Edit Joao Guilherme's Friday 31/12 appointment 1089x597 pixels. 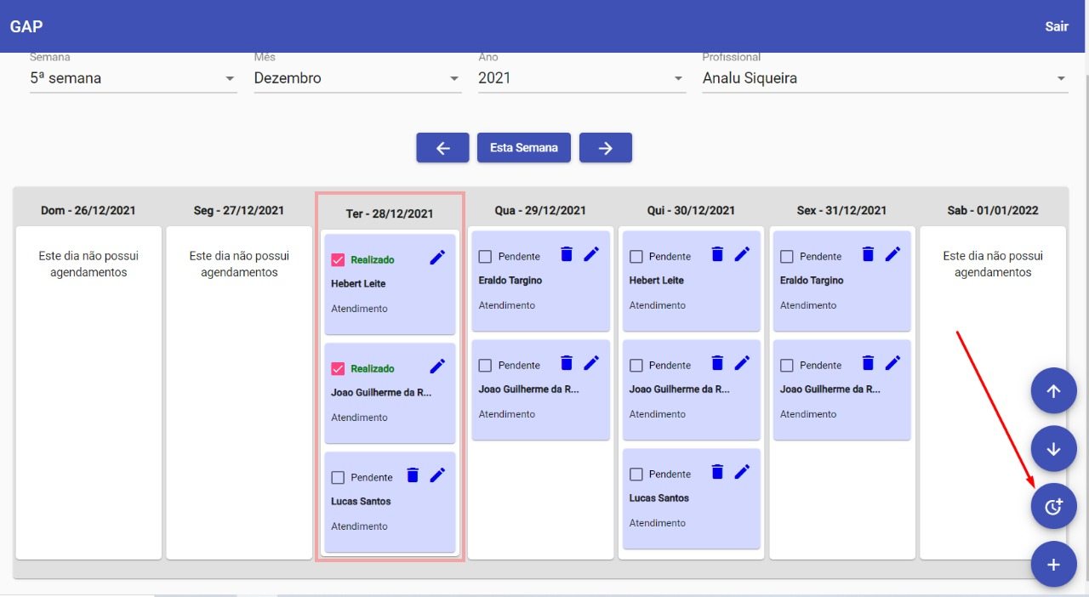(892, 362)
